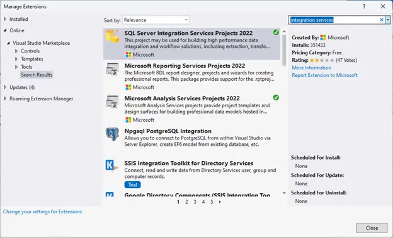Click the Scheduled For Update label
Screen dimensions: 393x238
[x=317, y=175]
